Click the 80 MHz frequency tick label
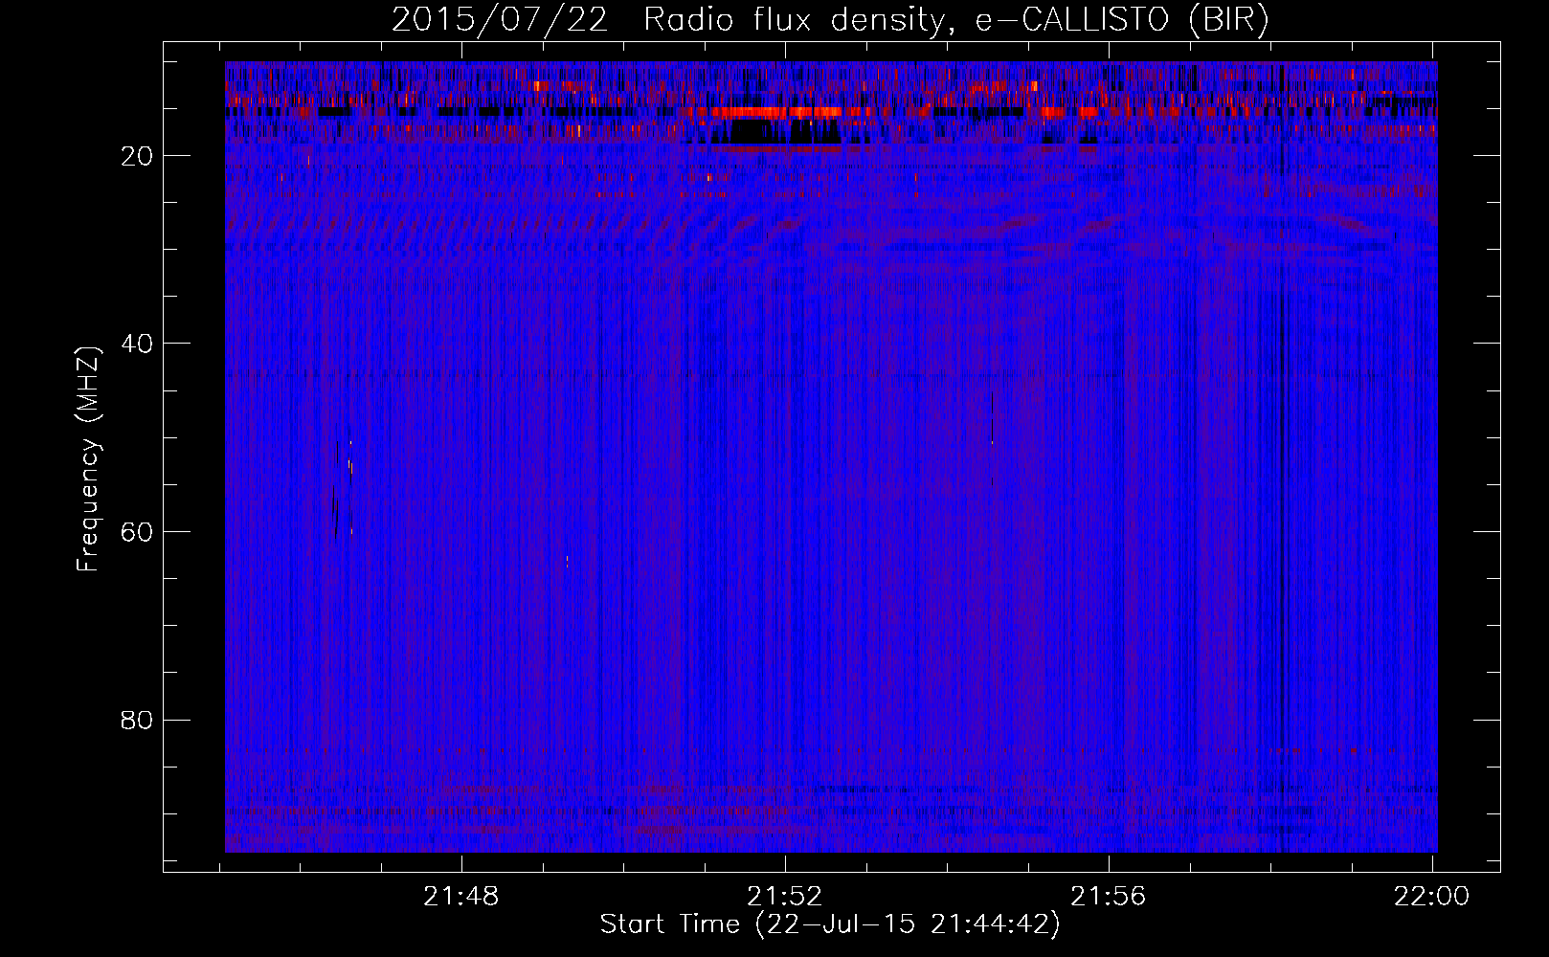The width and height of the screenshot is (1549, 957). (138, 720)
